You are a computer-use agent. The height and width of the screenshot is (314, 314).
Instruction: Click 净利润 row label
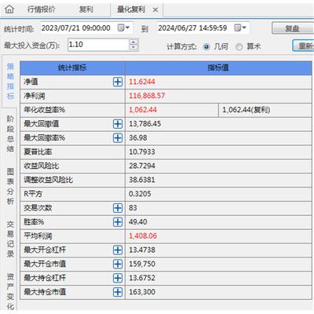(35, 96)
